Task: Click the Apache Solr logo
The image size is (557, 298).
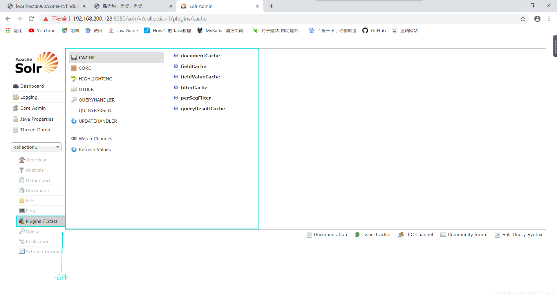Action: 37,62
